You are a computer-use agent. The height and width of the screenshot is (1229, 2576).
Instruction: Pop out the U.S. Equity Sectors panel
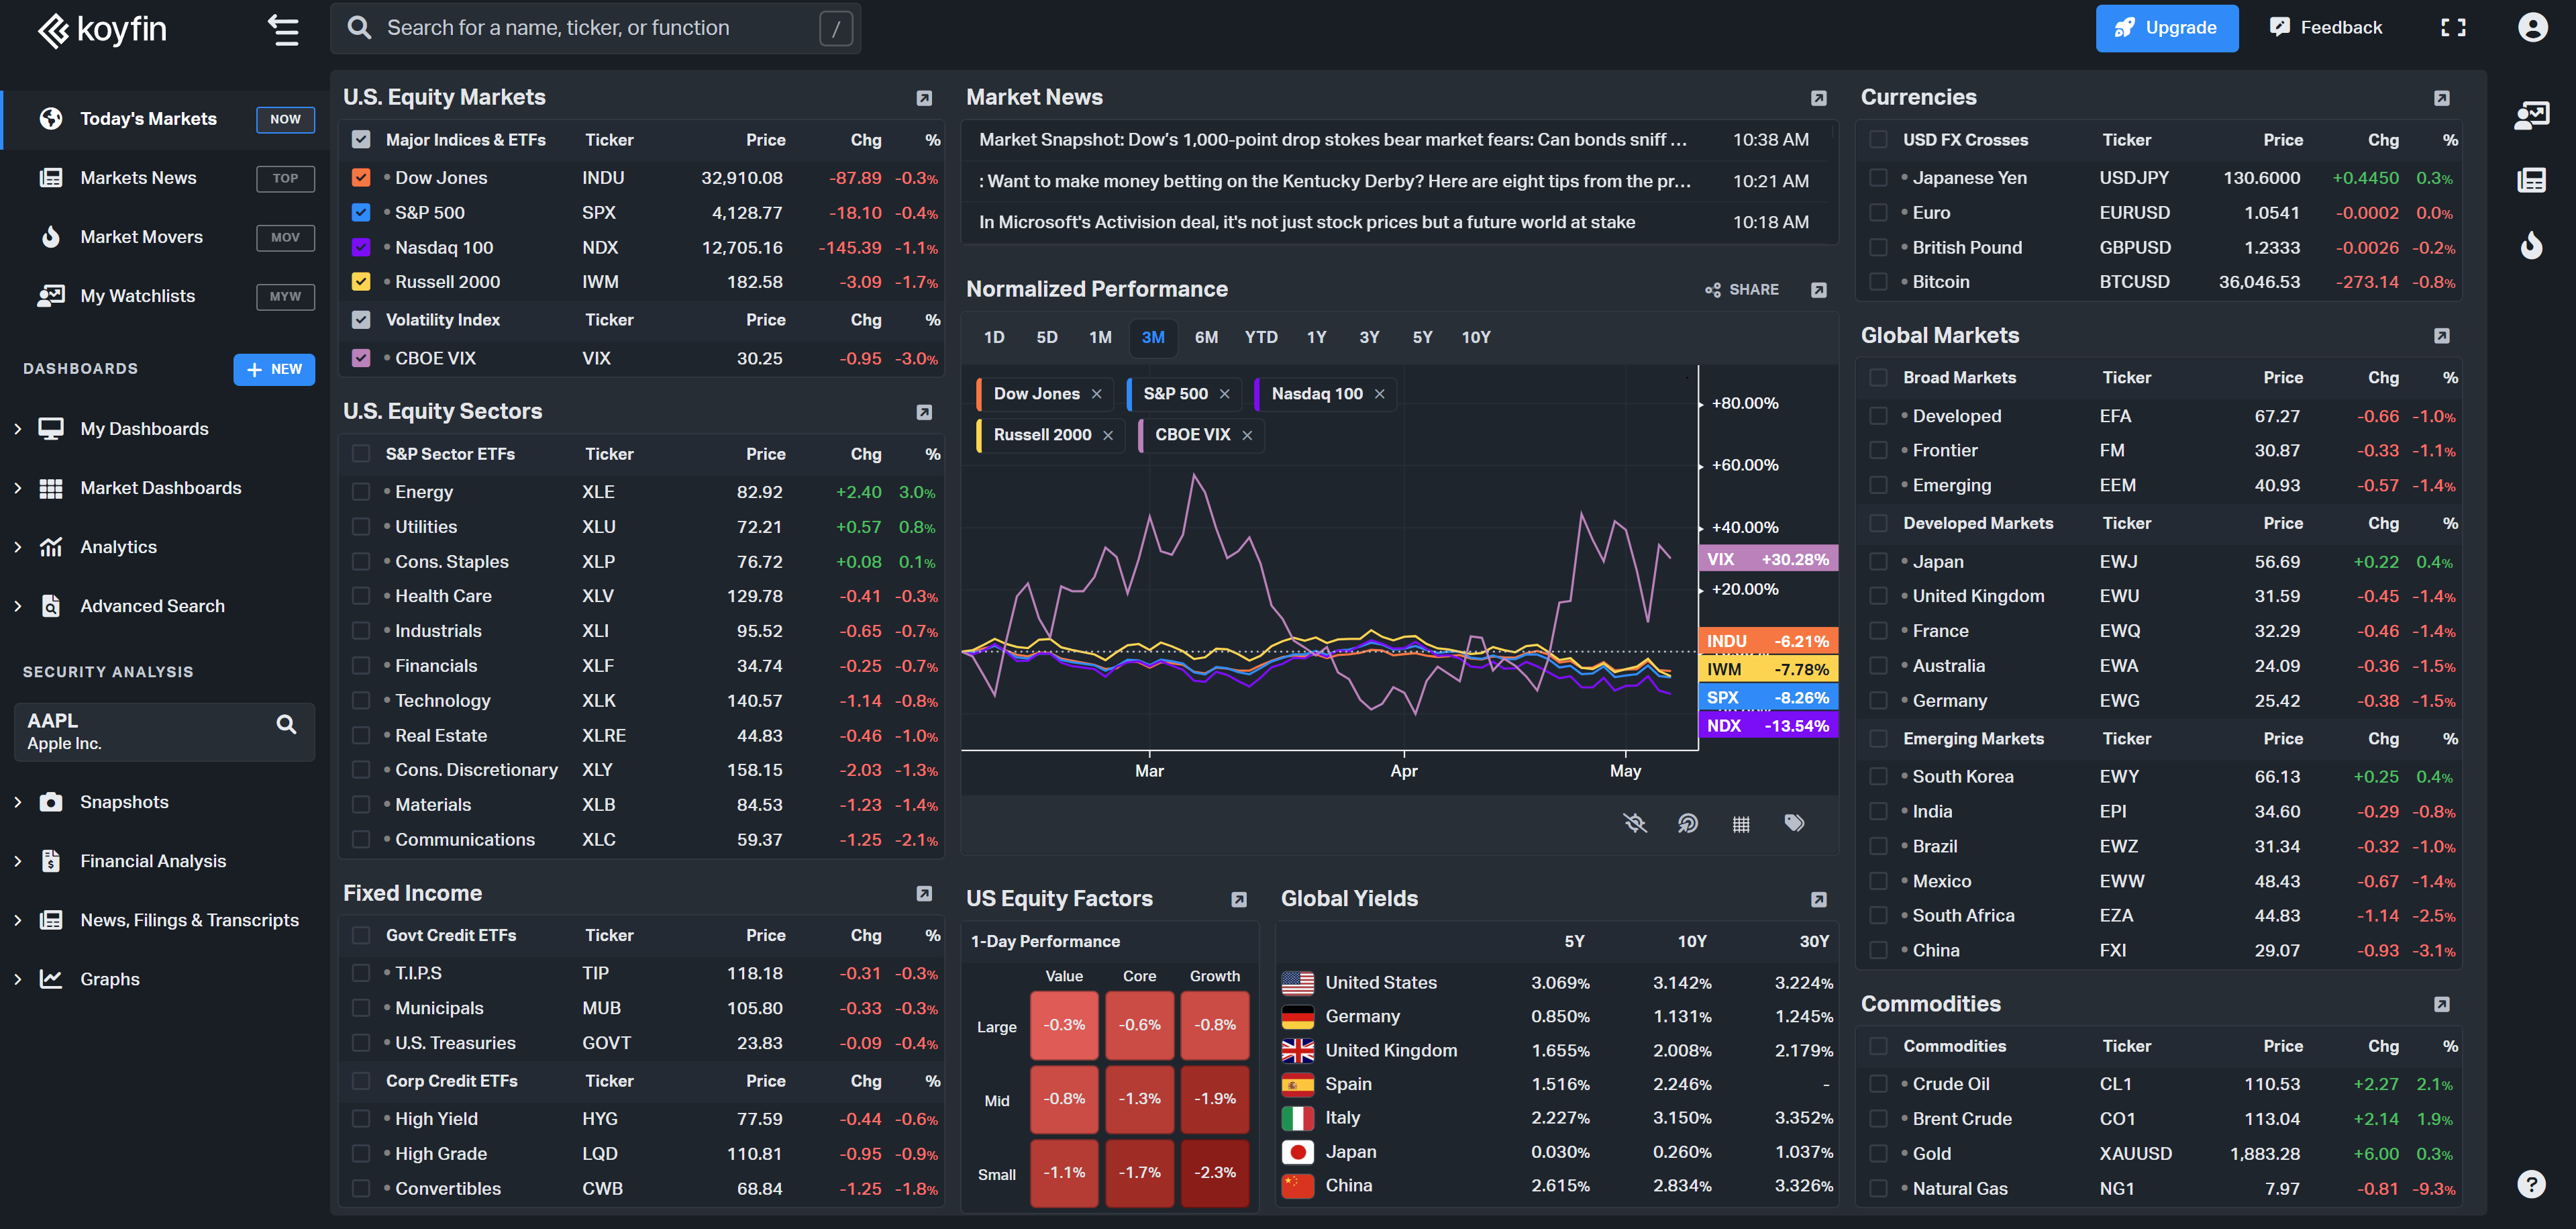point(924,412)
